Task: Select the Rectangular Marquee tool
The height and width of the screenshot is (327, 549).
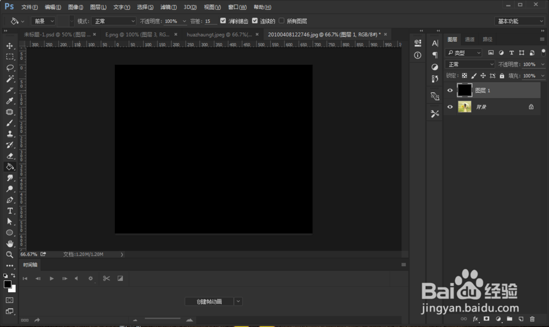Action: 10,57
